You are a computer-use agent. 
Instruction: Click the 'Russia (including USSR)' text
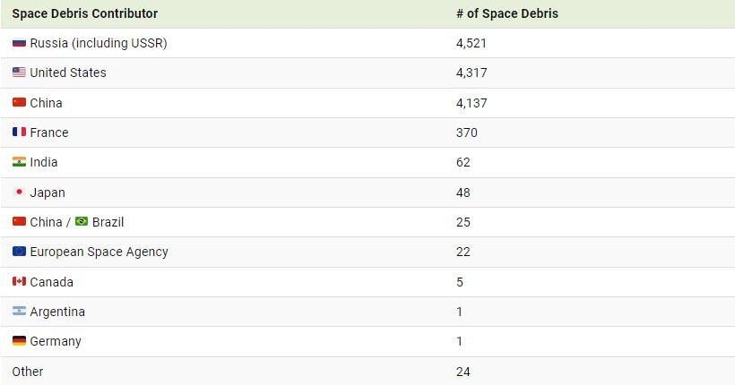coord(99,43)
